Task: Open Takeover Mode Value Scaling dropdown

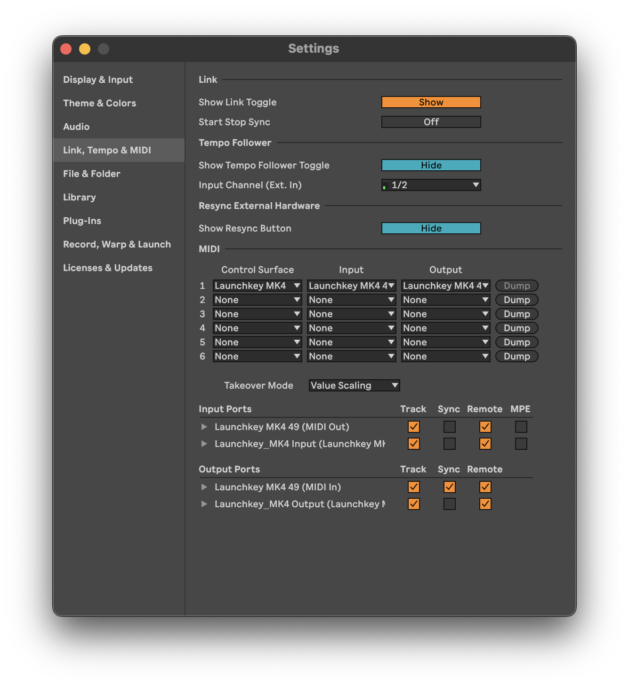Action: click(355, 385)
